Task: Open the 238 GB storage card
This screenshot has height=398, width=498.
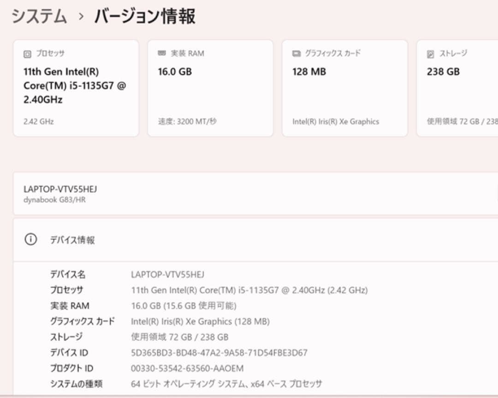Action: coord(457,88)
